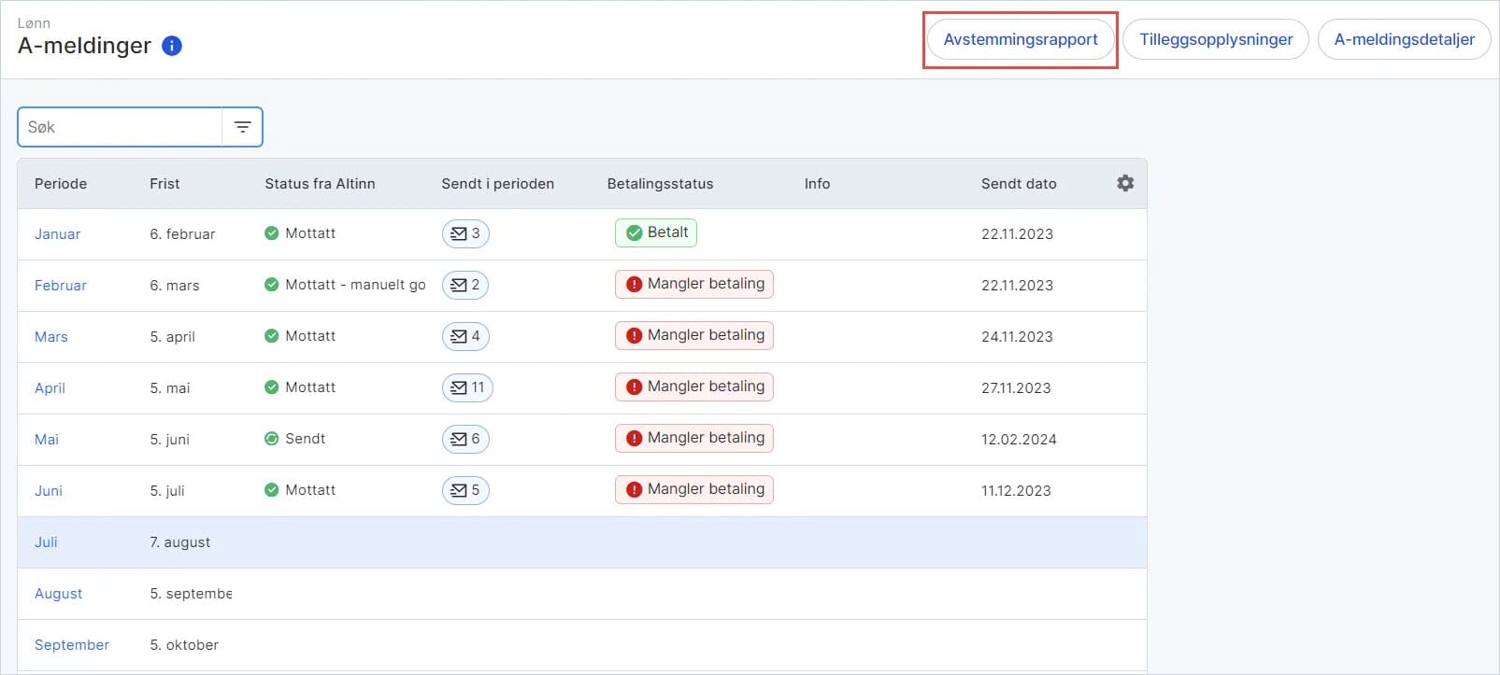
Task: Open the Juli period link
Action: pos(46,542)
